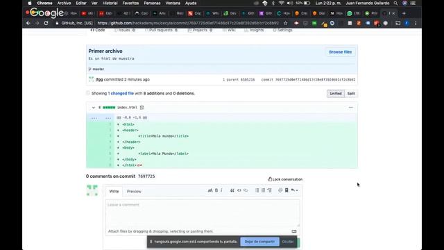Open a new Chrome tab

point(404,13)
